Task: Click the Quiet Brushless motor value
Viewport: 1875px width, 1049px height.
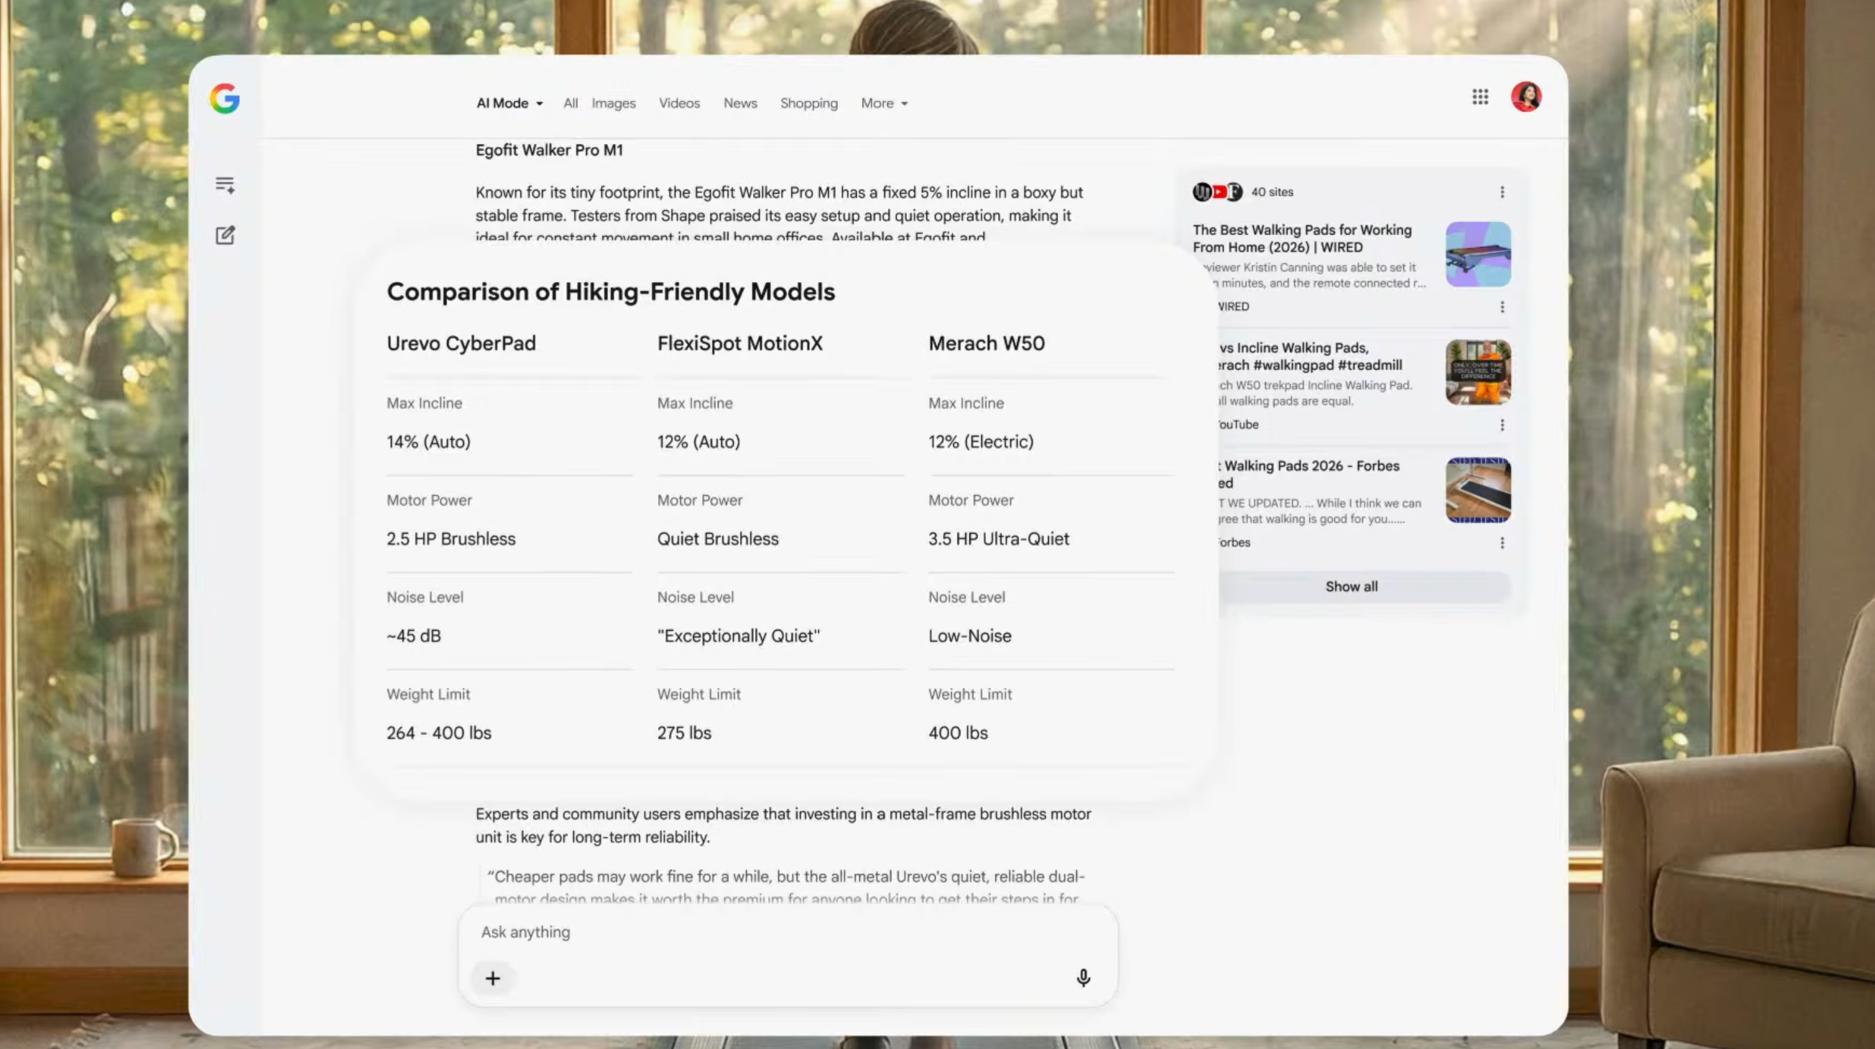Action: click(x=718, y=539)
